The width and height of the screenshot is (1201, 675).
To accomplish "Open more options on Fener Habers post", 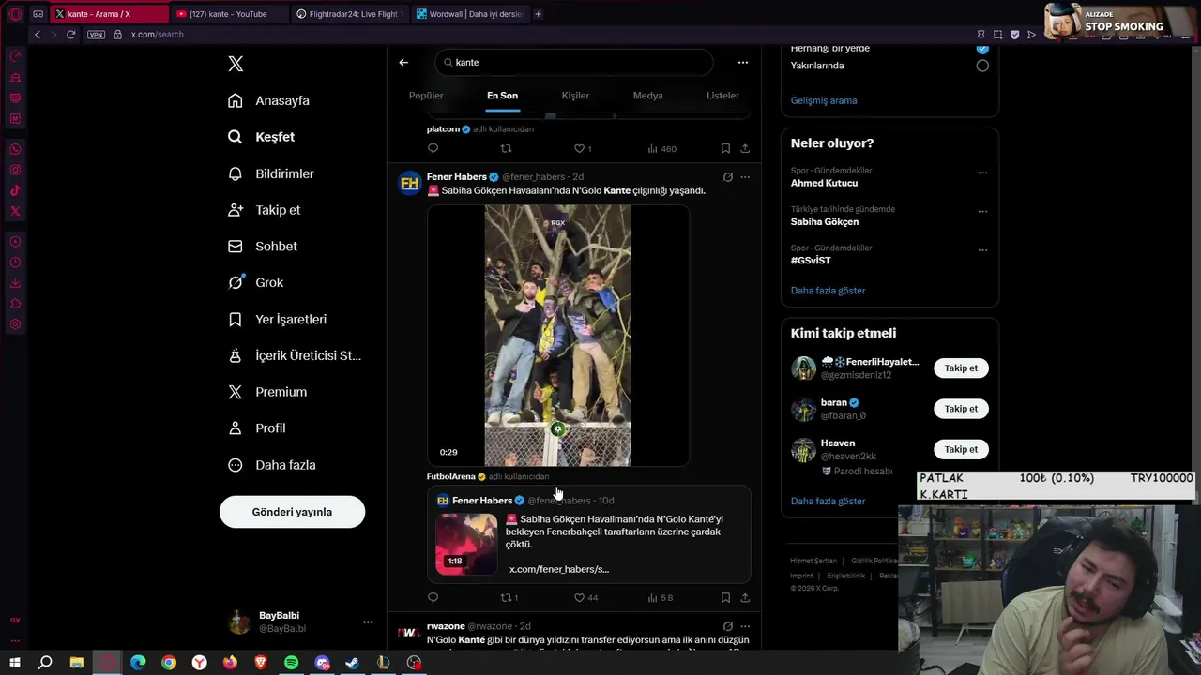I will click(x=745, y=176).
